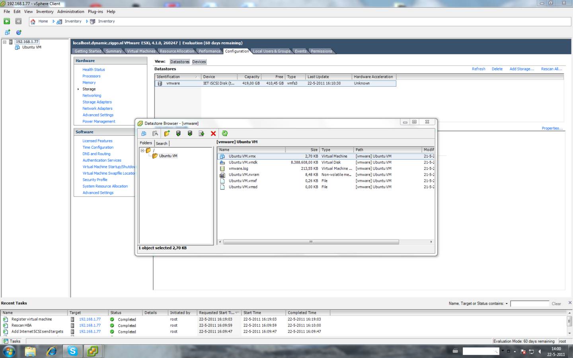Click 192.168.1.77 target of Register virtual machine
Viewport: 573px width, 358px height.
(x=90, y=319)
